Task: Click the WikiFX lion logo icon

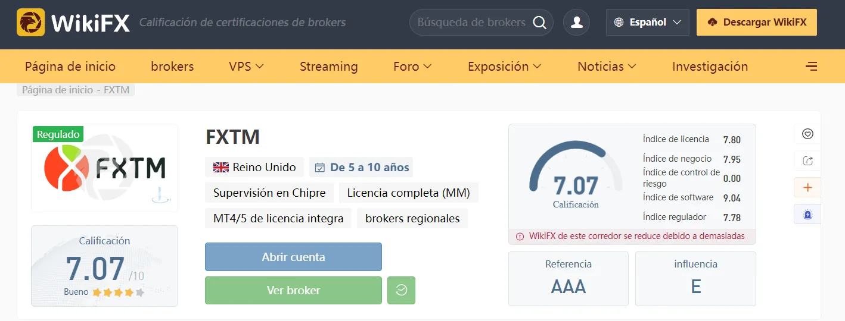Action: coord(30,23)
